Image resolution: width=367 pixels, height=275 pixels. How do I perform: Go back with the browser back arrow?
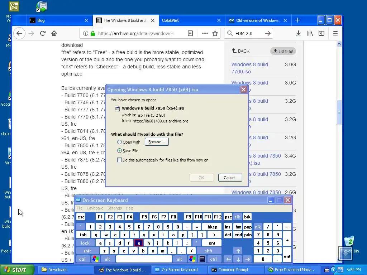[x=19, y=33]
